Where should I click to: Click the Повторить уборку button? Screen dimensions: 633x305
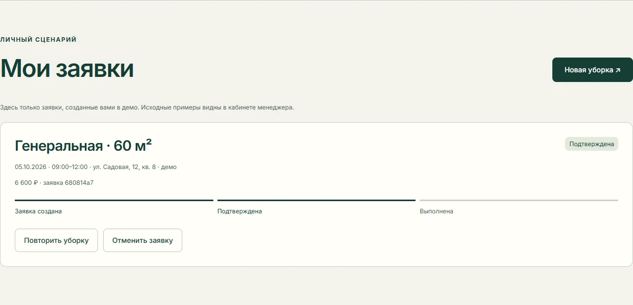pyautogui.click(x=56, y=240)
